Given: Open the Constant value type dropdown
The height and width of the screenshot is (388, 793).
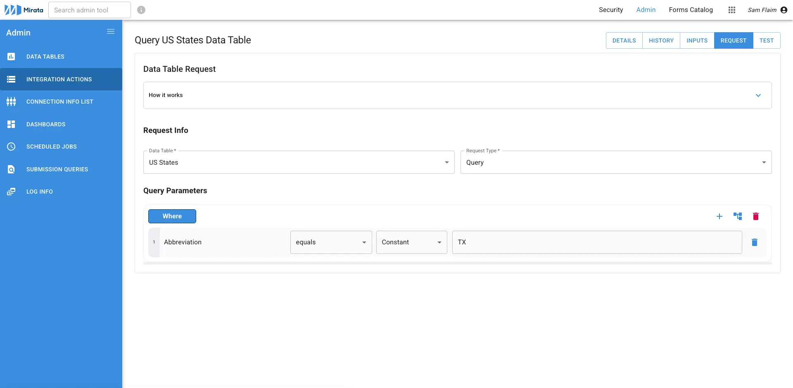Looking at the screenshot, I should (x=439, y=242).
